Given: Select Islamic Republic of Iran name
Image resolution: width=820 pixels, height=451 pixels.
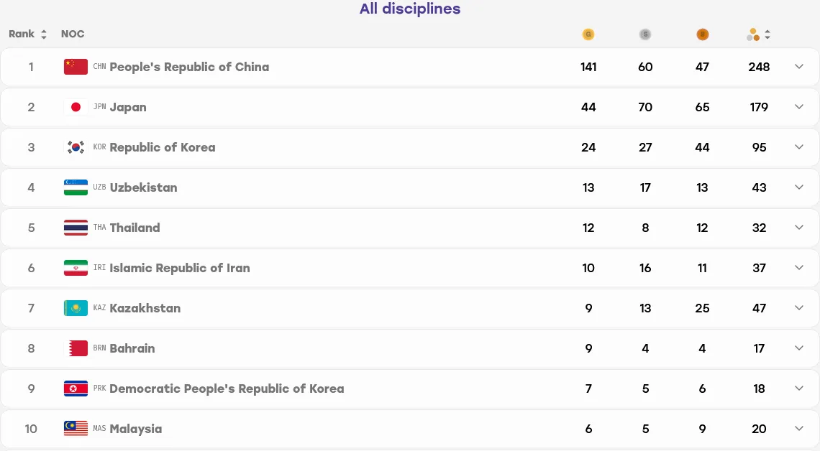Looking at the screenshot, I should [x=180, y=268].
